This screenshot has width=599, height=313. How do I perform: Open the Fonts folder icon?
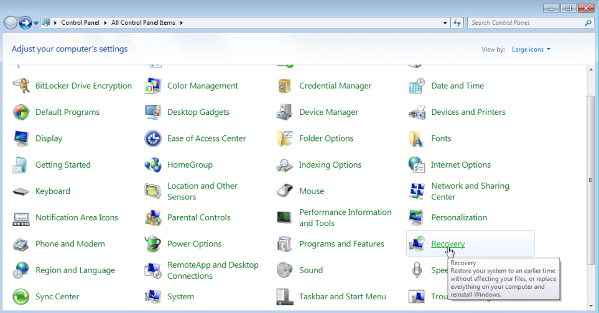(416, 138)
